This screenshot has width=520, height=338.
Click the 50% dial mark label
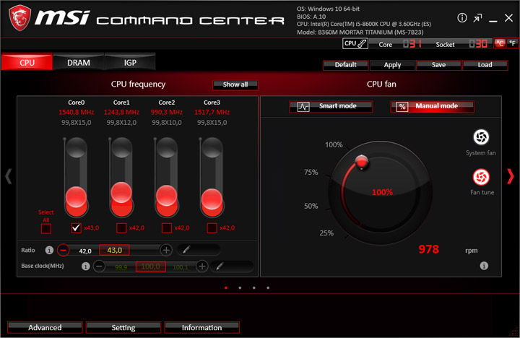pos(311,206)
